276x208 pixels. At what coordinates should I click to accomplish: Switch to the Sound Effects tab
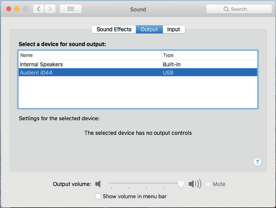(114, 29)
